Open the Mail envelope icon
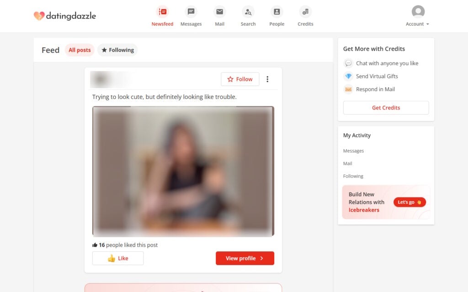The width and height of the screenshot is (468, 292). tap(220, 11)
